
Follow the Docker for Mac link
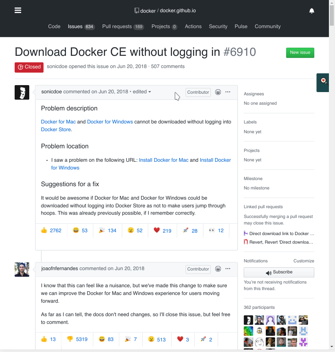point(58,122)
